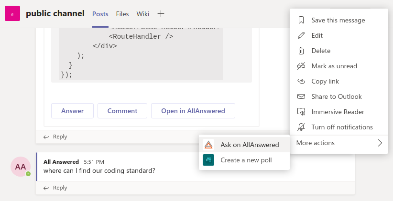Click the chain link icon beside Copy link
Viewport: 393px width, 201px height.
[x=301, y=81]
